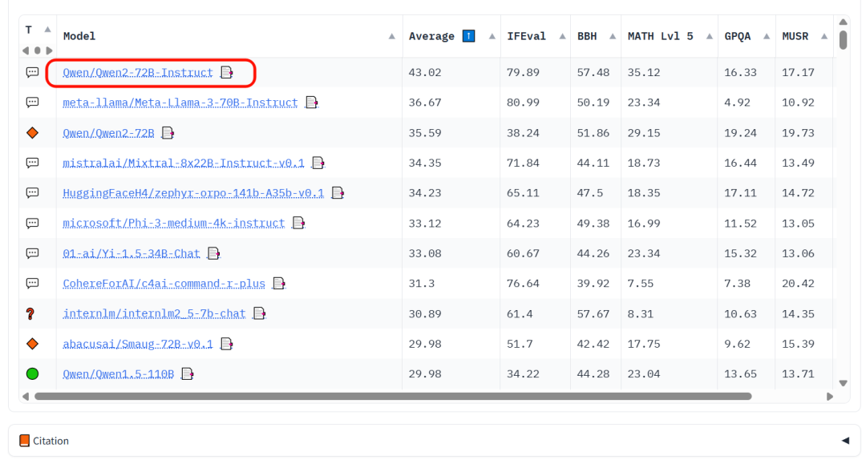
Task: Click the Model column header text
Action: tap(79, 36)
